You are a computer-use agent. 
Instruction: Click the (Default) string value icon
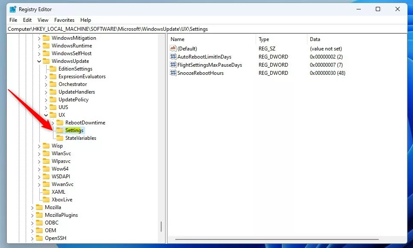173,48
